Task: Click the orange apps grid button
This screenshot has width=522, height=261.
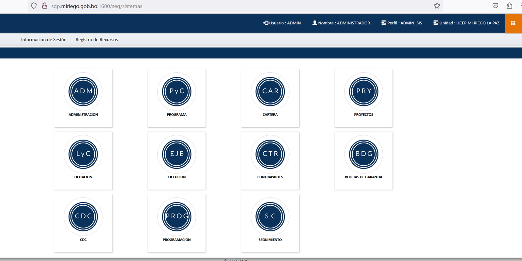Action: pos(513,23)
